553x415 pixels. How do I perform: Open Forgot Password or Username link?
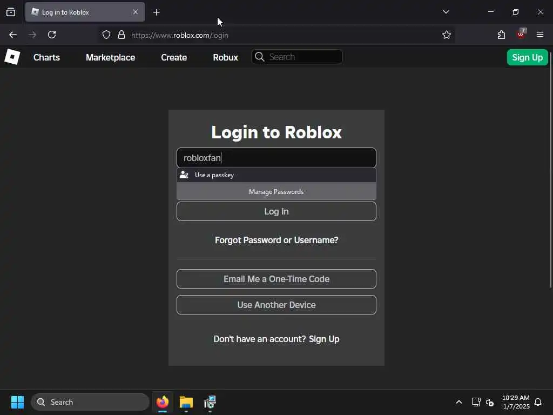coord(276,240)
